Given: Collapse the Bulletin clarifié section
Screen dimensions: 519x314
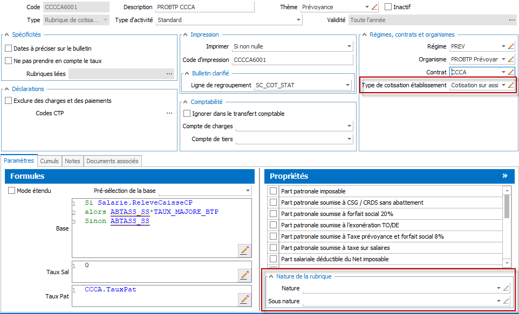Looking at the screenshot, I should (x=187, y=73).
